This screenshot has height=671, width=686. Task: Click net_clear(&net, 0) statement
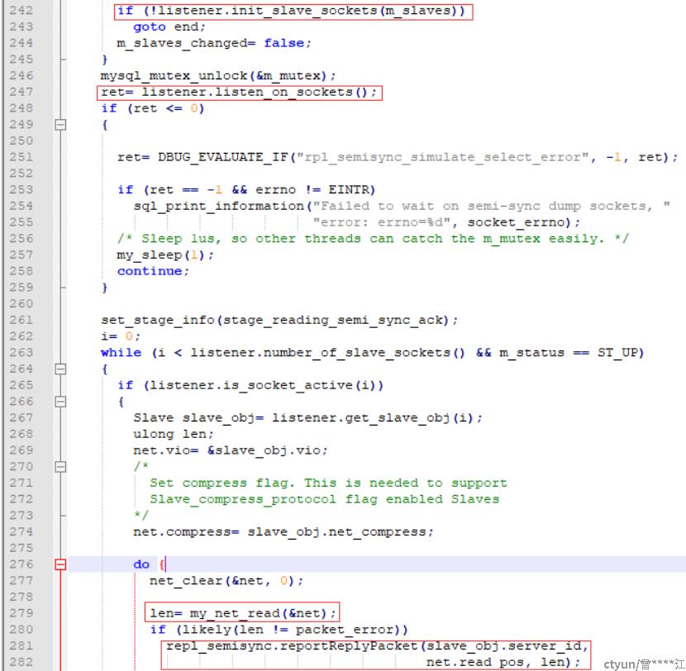[226, 581]
